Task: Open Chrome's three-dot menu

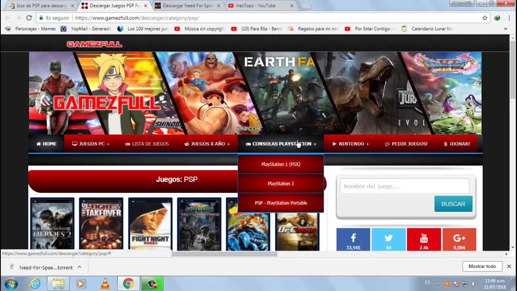Action: [x=509, y=18]
